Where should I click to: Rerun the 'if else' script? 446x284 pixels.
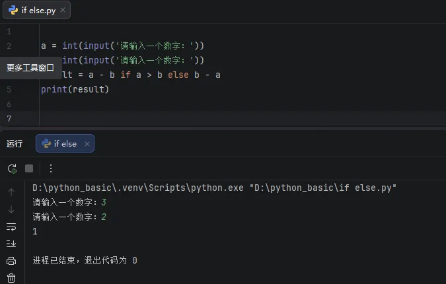(x=12, y=168)
